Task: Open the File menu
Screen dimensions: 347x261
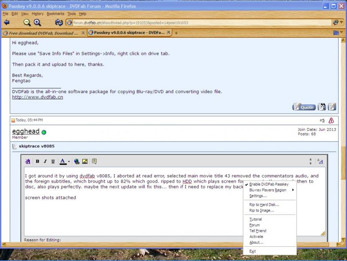Action: click(5, 14)
